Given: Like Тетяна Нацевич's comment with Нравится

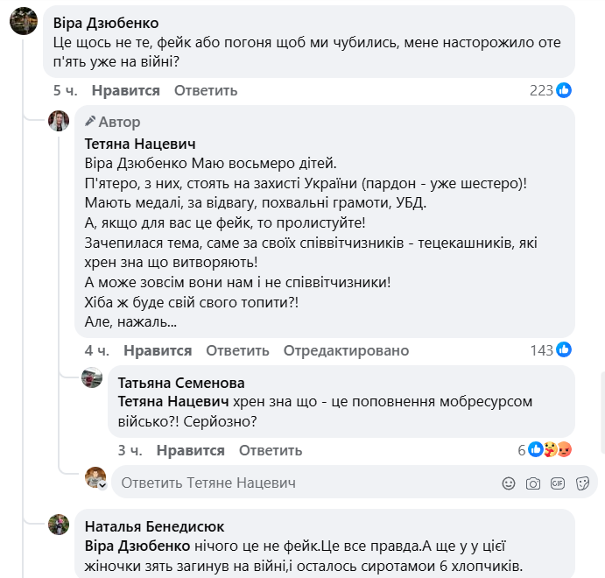Looking at the screenshot, I should click(x=158, y=350).
